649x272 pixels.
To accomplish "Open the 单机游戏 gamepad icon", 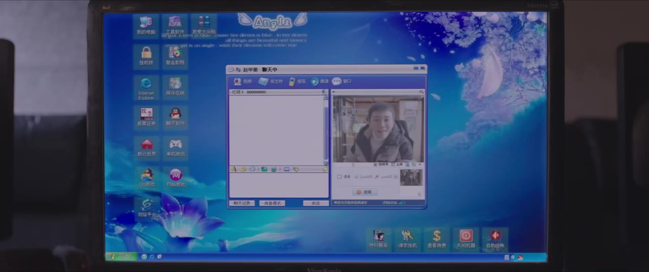I will tap(175, 148).
